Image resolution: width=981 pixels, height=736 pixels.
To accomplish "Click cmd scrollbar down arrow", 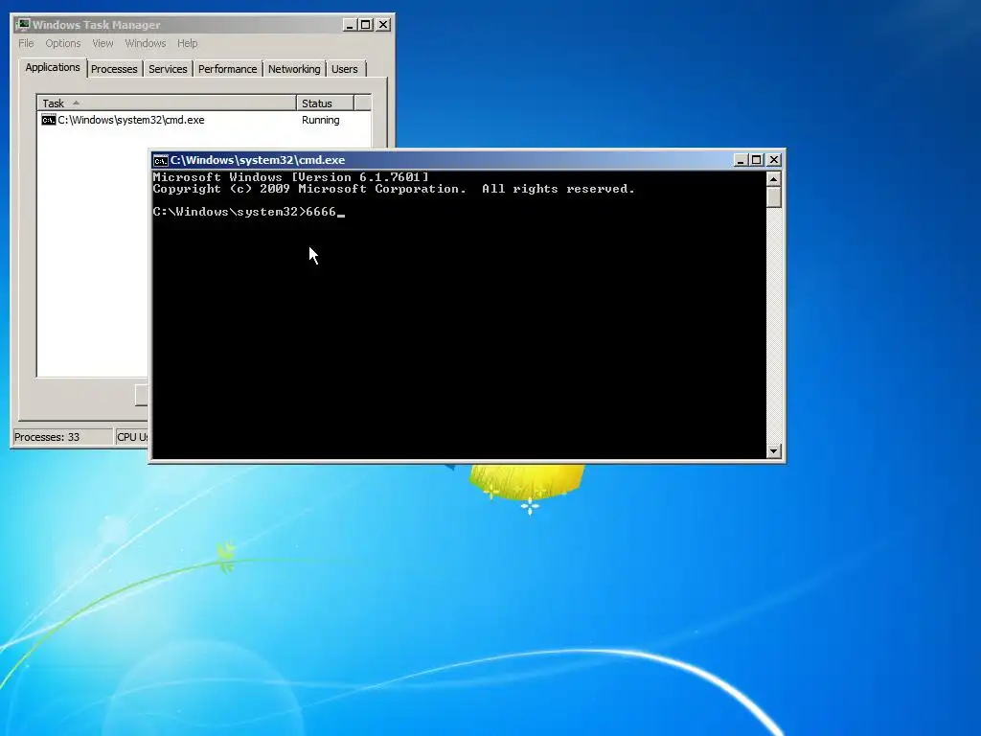I will [774, 450].
